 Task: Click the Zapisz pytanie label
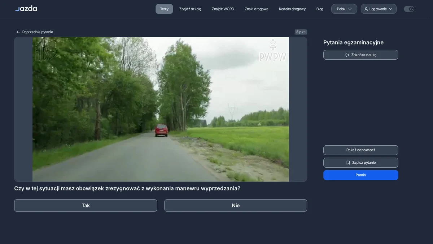[364, 163]
